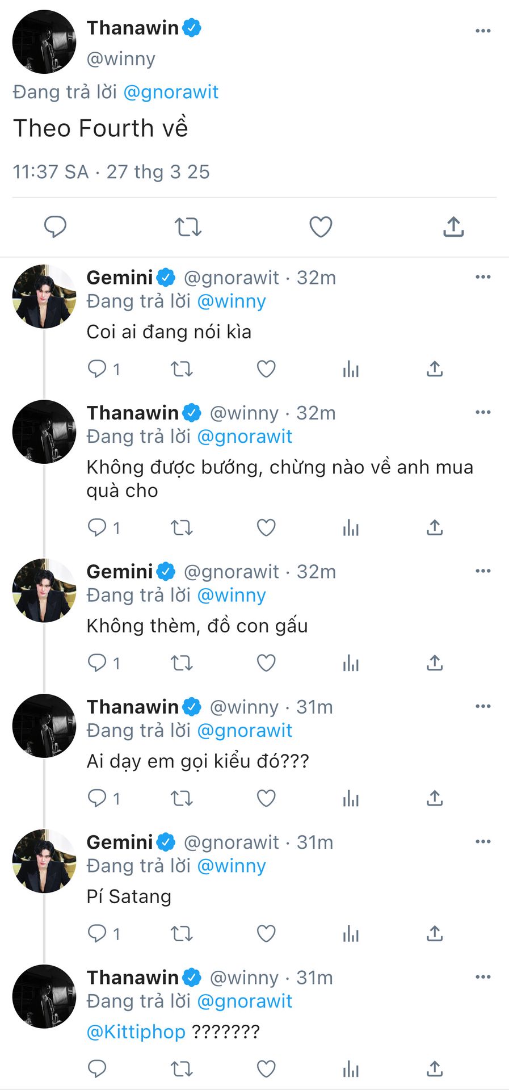509x1090 pixels.
Task: Open reply thread of 'Không thèm, đồ con gấu'
Action: [97, 663]
